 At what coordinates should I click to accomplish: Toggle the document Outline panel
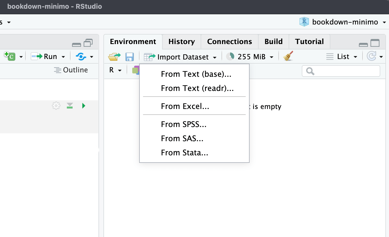tap(71, 70)
